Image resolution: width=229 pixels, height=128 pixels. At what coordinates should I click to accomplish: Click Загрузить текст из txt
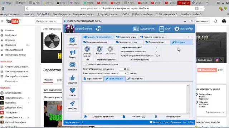point(103,117)
